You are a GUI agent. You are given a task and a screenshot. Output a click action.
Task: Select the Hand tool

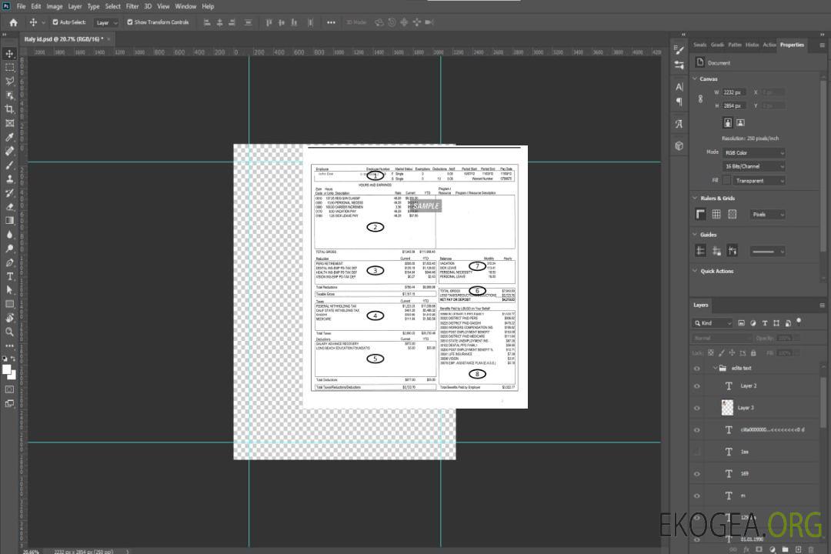click(x=9, y=318)
